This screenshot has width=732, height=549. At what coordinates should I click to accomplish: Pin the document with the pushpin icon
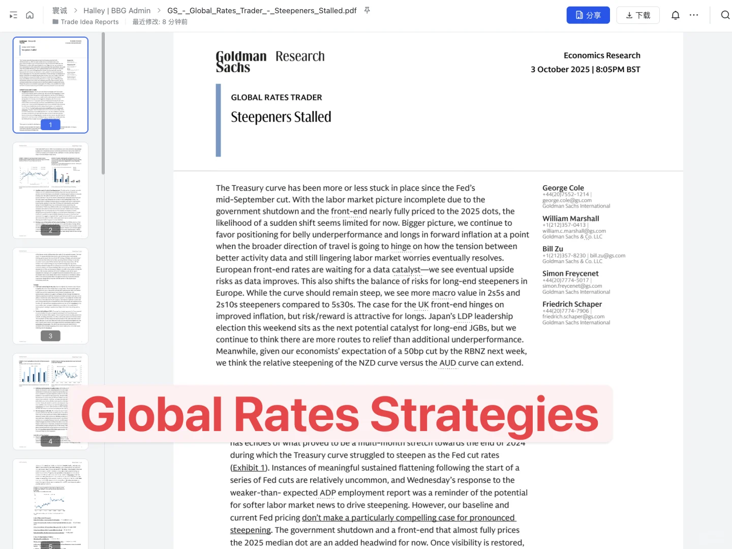tap(367, 10)
